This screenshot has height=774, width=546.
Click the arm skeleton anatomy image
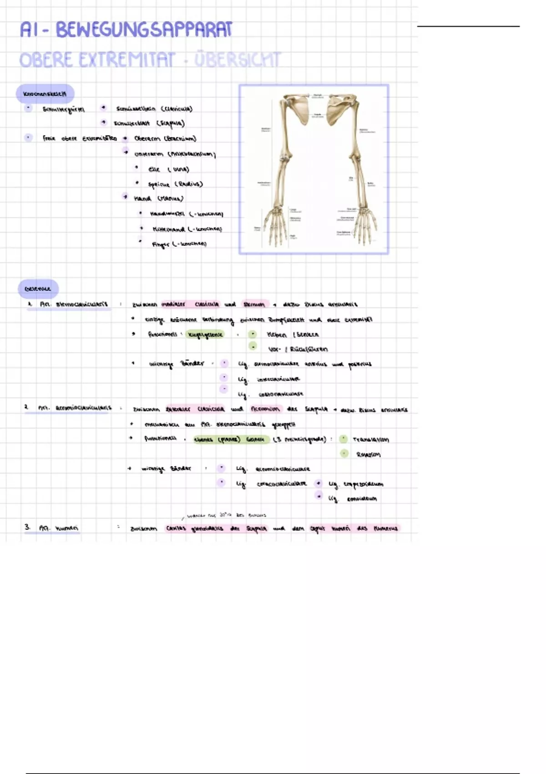pyautogui.click(x=313, y=169)
